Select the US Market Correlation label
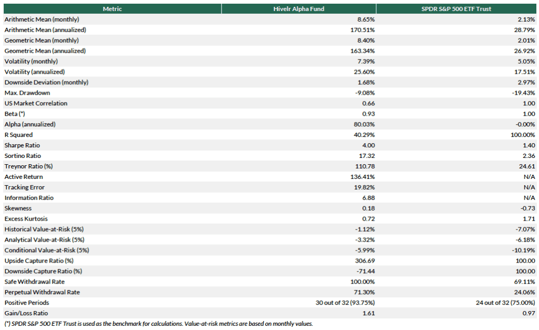This screenshot has height=330, width=539. pyautogui.click(x=36, y=104)
